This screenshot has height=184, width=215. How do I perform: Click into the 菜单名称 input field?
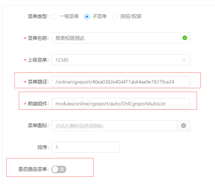pyautogui.click(x=121, y=38)
